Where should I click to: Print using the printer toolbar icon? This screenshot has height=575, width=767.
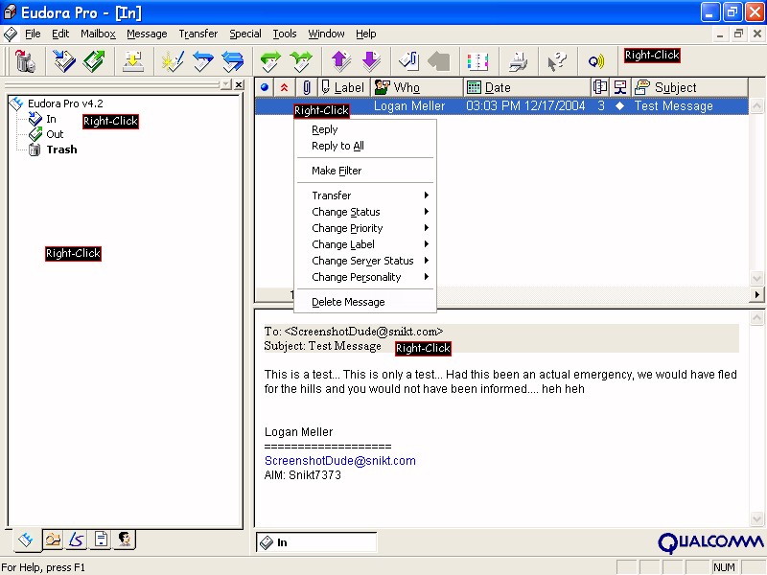coord(518,61)
